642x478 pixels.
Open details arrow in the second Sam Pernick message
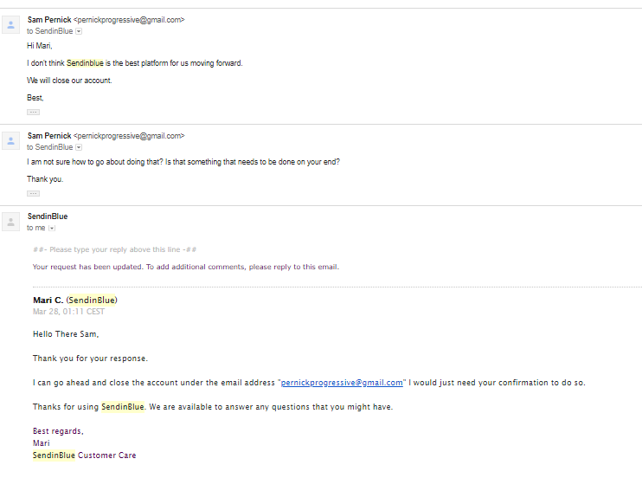79,147
